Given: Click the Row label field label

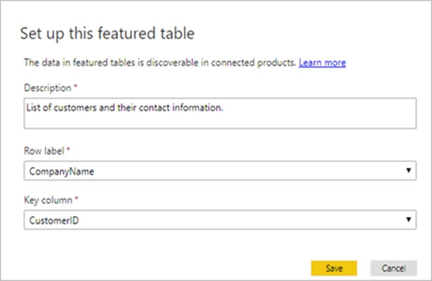Looking at the screenshot, I should coord(44,151).
